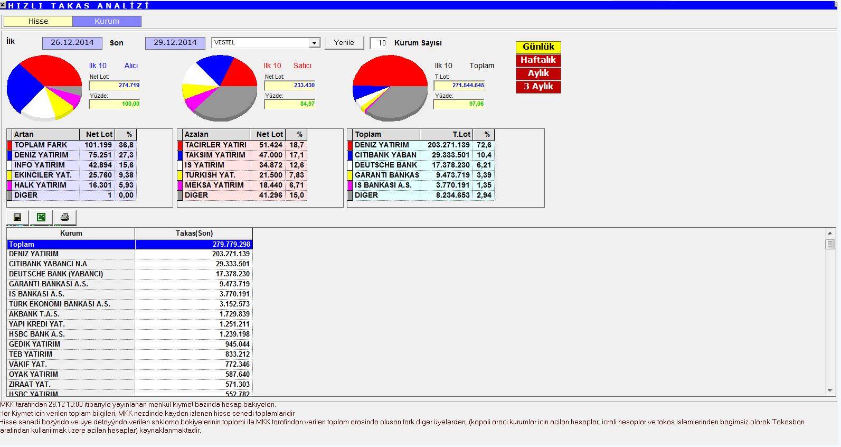Viewport: 841px width, 447px height.
Task: Select the Günlük period option
Action: pos(538,47)
